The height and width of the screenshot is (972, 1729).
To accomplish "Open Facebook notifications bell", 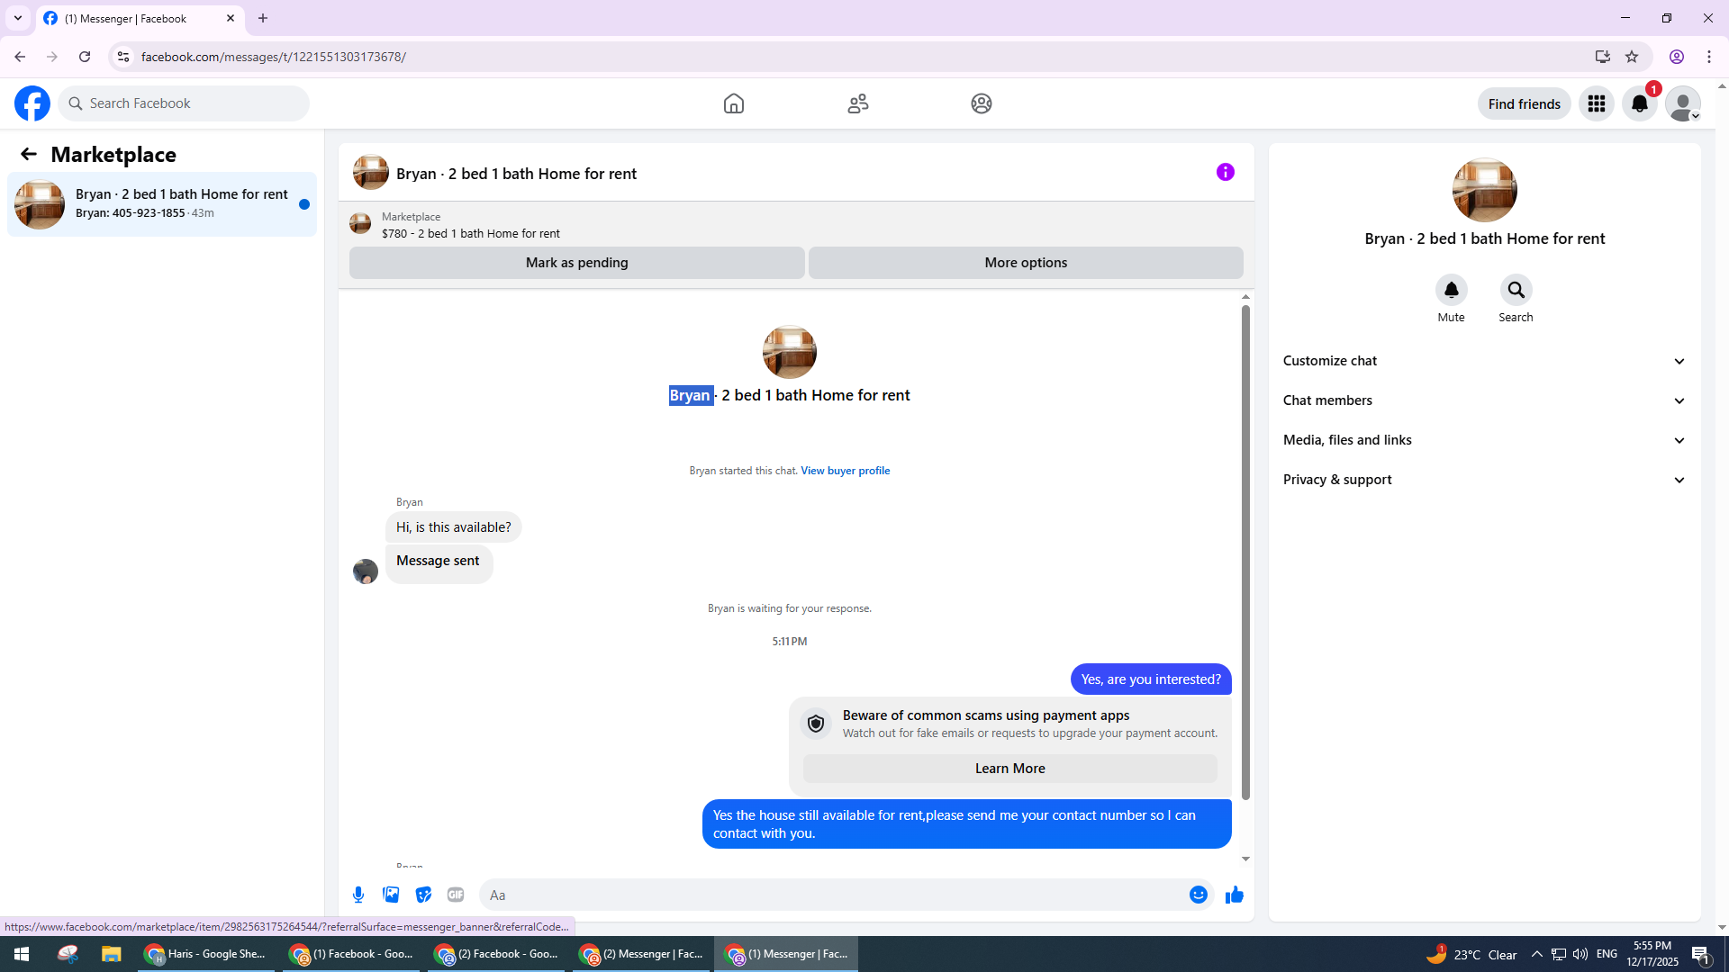I will pyautogui.click(x=1639, y=103).
